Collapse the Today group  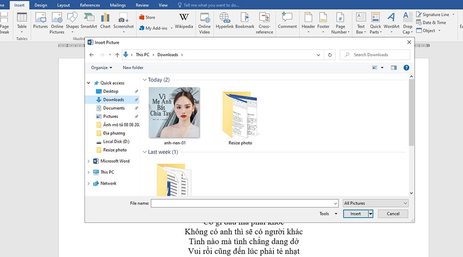[145, 80]
